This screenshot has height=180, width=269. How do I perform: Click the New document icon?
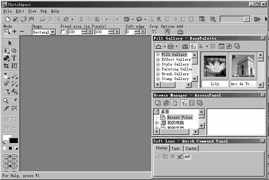coord(8,19)
